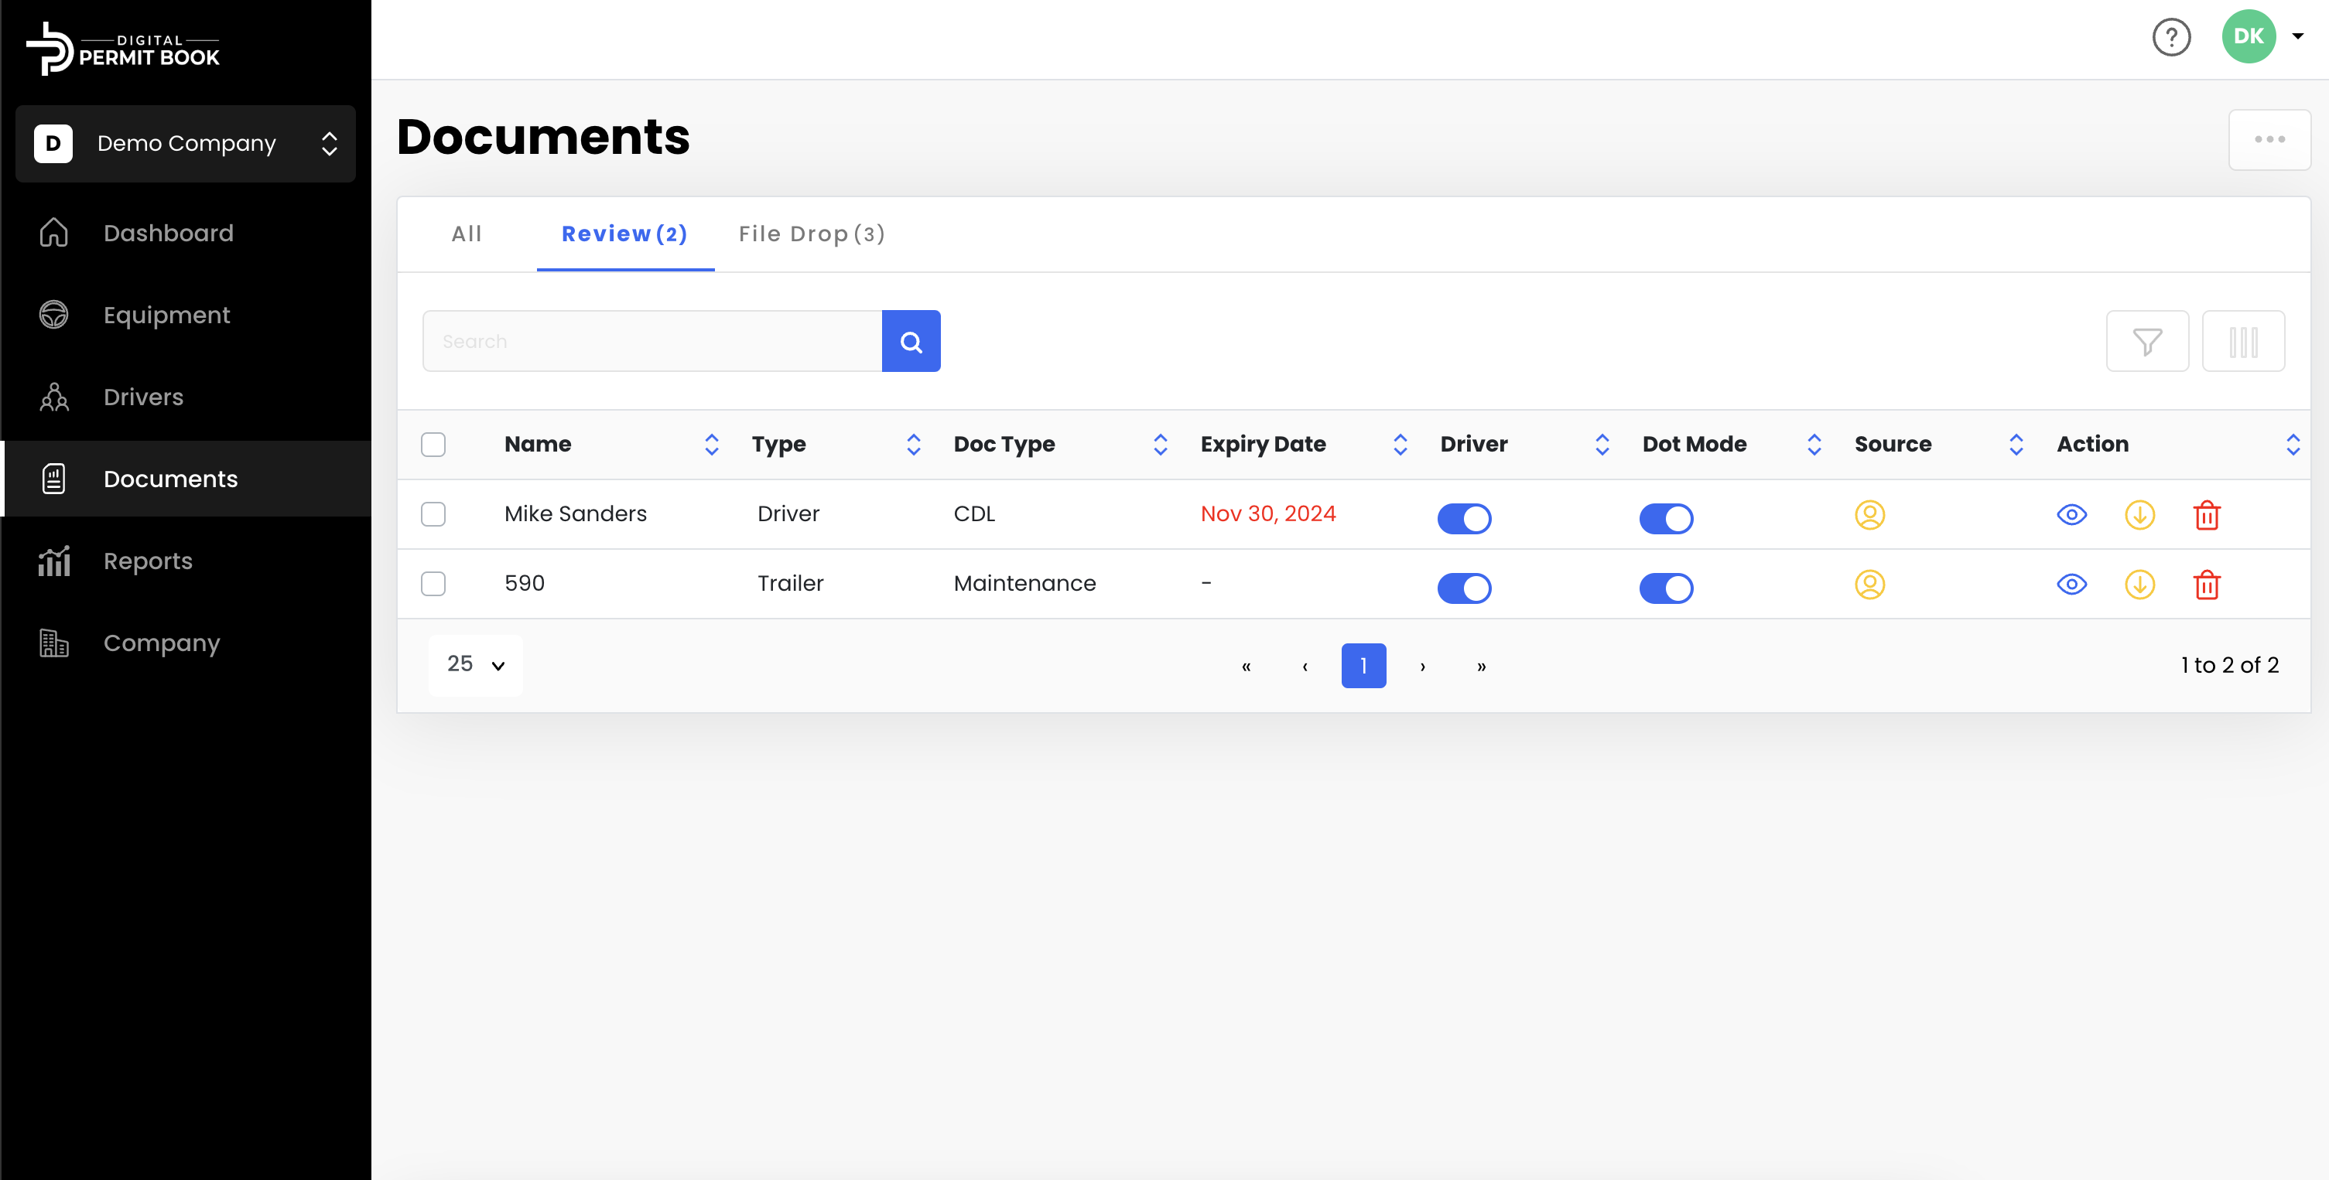Viewport: 2329px width, 1180px height.
Task: Switch to the File Drop tab
Action: click(x=811, y=234)
